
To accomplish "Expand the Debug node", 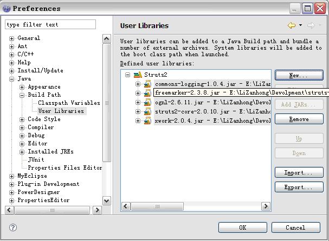I will pyautogui.click(x=22, y=136).
